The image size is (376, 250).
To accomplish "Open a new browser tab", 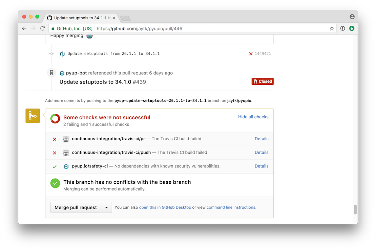I will [125, 18].
